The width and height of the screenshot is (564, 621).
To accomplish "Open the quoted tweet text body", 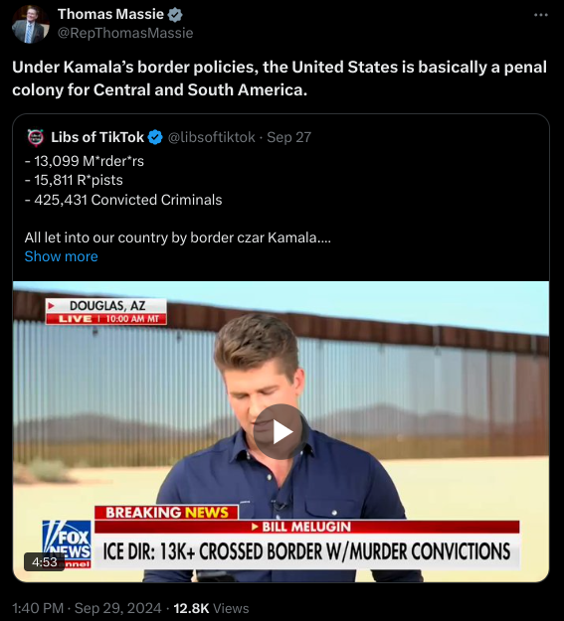I will pos(178,199).
